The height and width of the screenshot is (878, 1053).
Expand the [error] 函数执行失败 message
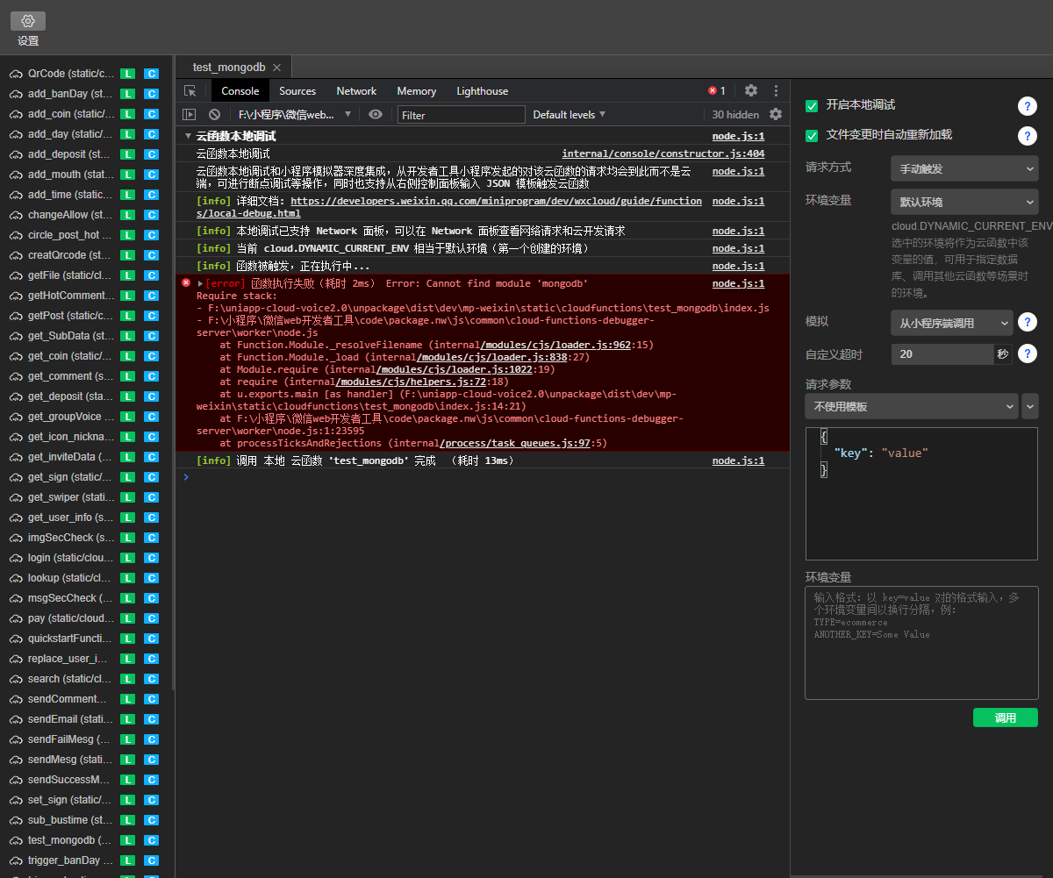[x=201, y=283]
